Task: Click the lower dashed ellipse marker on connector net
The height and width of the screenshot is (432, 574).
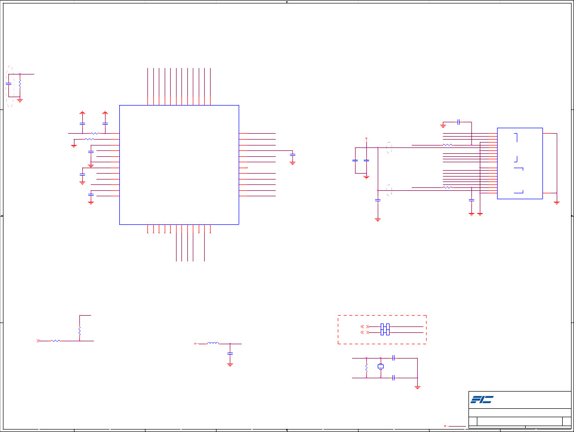Action: (x=389, y=190)
